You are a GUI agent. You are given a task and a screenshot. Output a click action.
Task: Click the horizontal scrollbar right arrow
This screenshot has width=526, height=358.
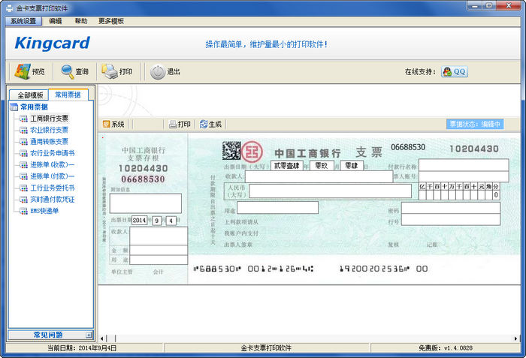[516, 338]
